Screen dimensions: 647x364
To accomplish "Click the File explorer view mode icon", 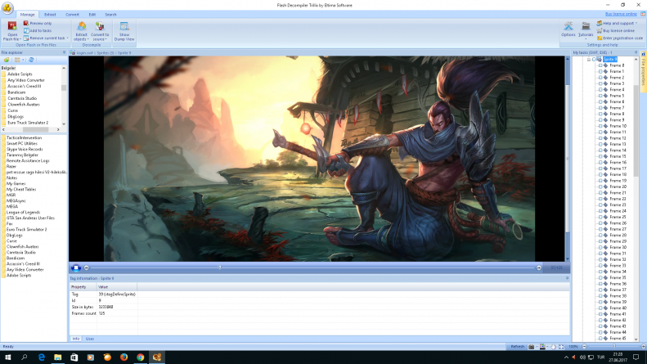I will point(17,60).
